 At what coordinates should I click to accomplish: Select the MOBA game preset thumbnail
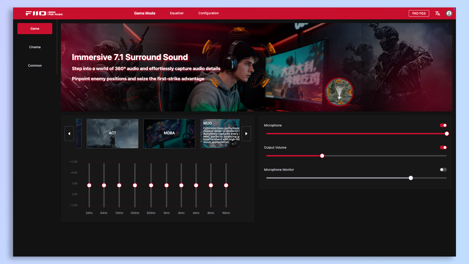(169, 134)
